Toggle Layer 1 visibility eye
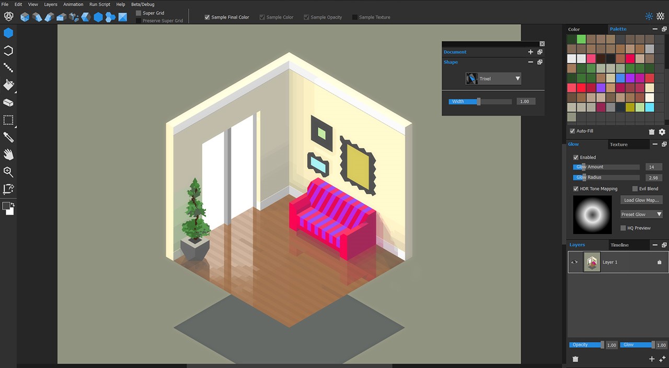Image resolution: width=669 pixels, height=368 pixels. (x=575, y=262)
